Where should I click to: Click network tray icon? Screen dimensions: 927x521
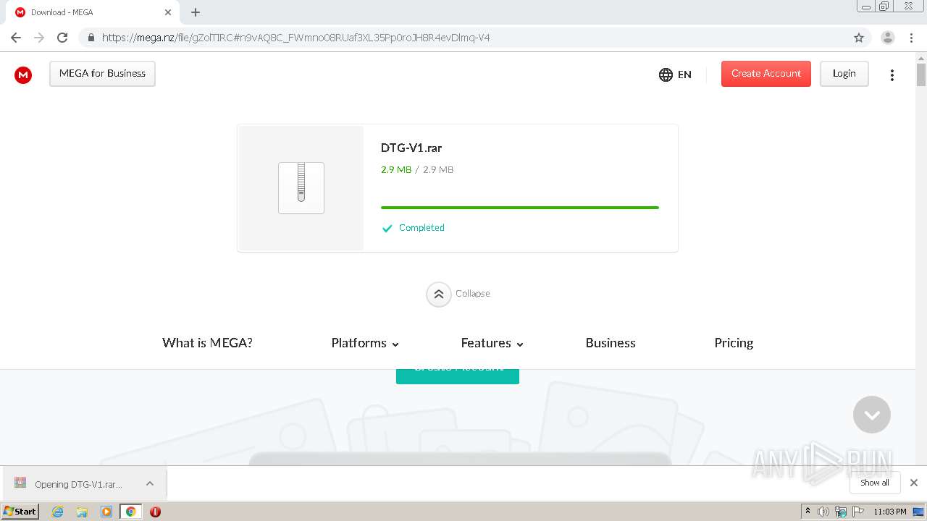click(841, 512)
